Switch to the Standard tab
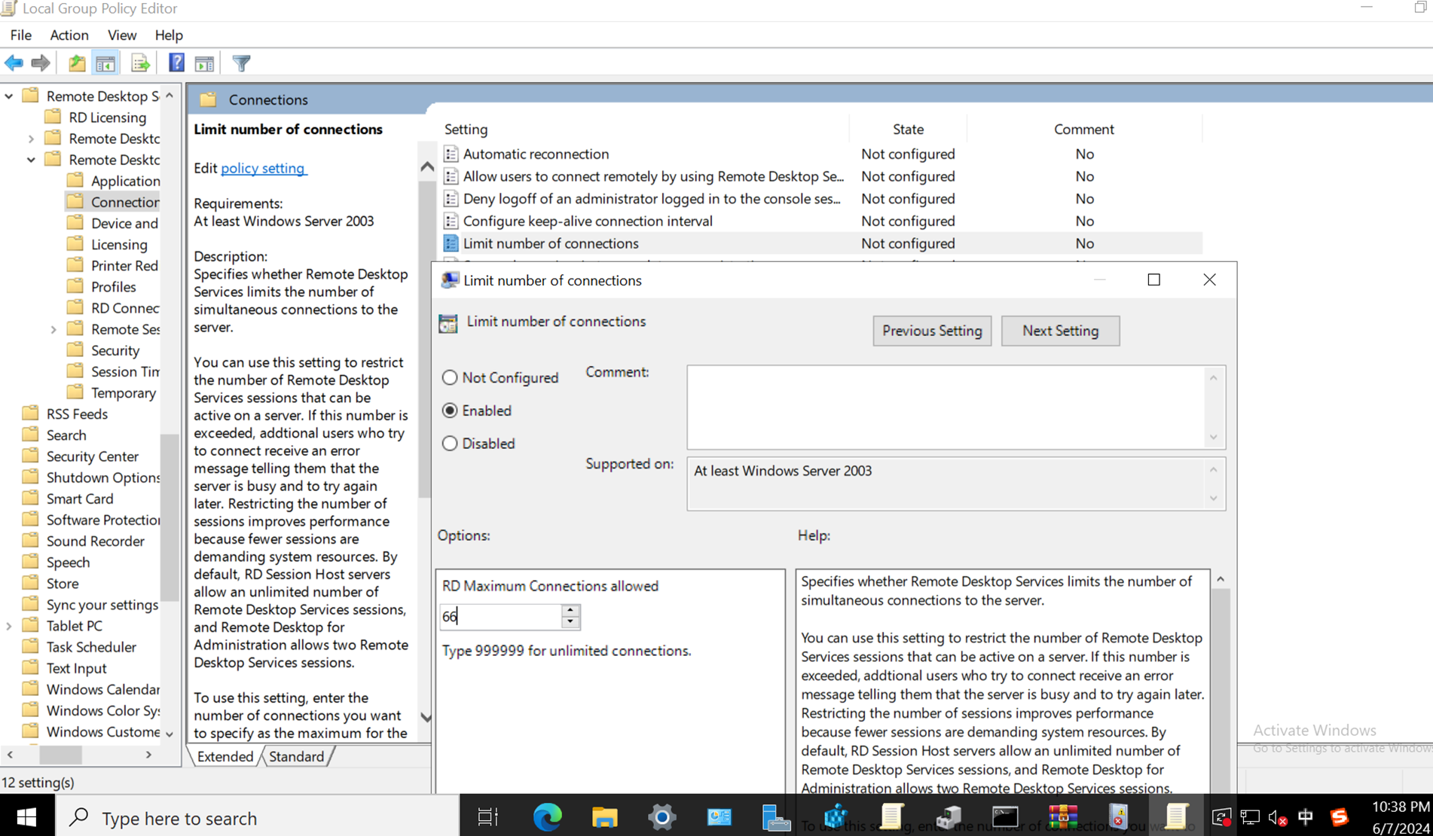1433x836 pixels. 296,756
